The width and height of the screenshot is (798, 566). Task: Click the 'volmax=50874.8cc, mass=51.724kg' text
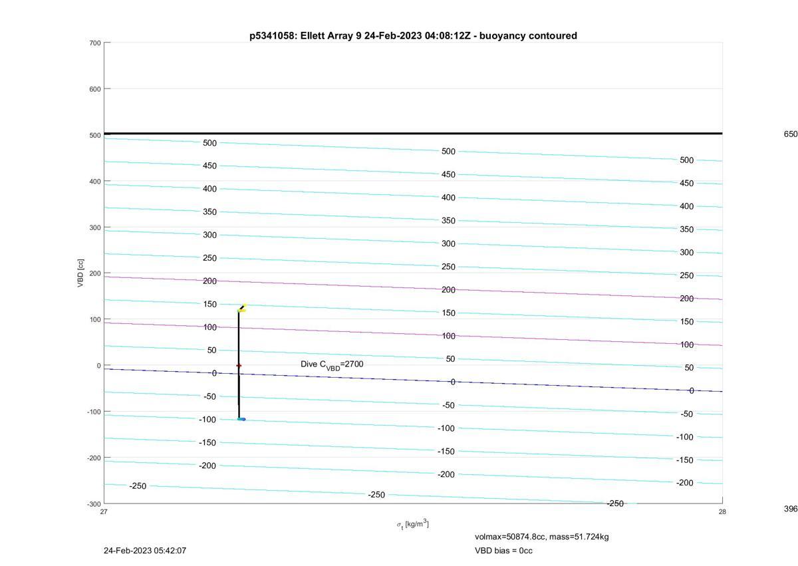click(541, 537)
